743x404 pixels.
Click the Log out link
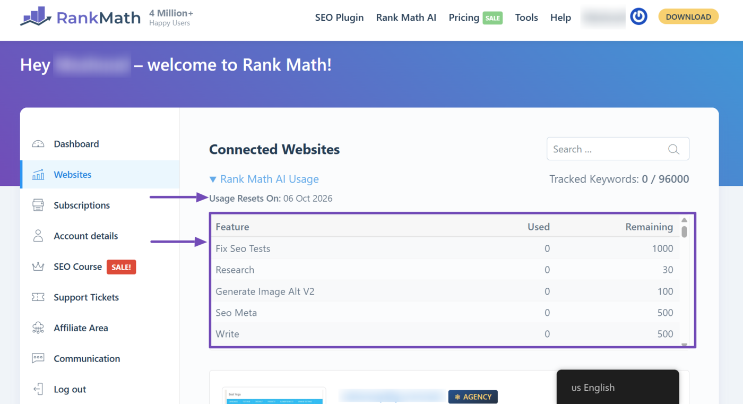tap(70, 389)
